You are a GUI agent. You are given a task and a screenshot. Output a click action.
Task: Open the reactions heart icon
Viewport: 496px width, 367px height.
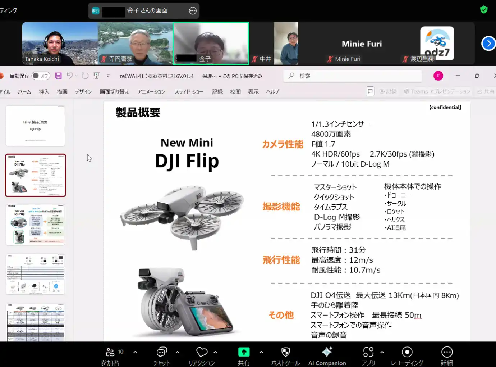pos(202,352)
